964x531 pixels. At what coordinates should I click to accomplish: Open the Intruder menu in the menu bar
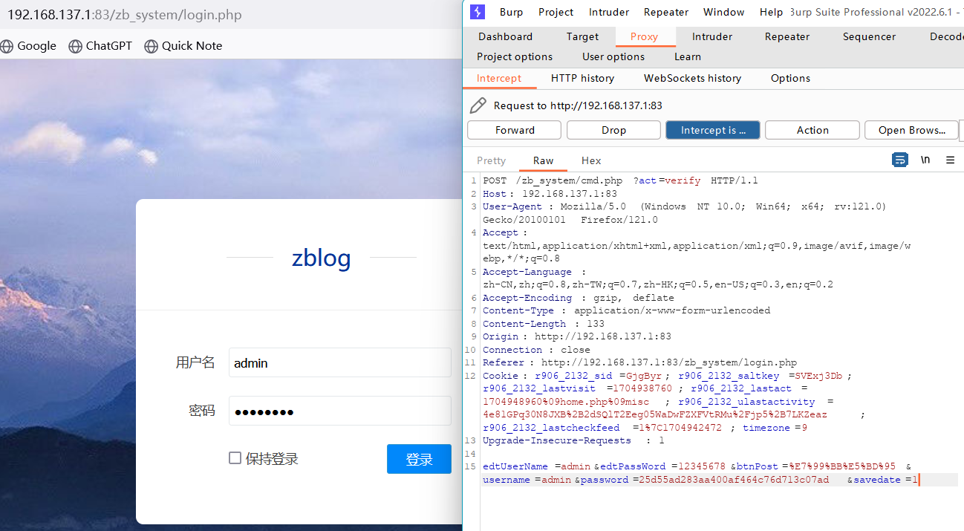(x=609, y=12)
